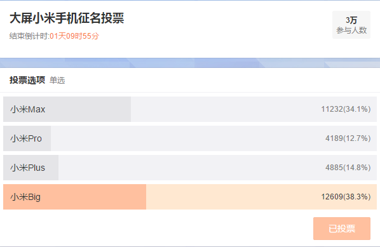Click the poll title 大屏小米手机征名投票
This screenshot has width=380, height=247.
point(67,18)
